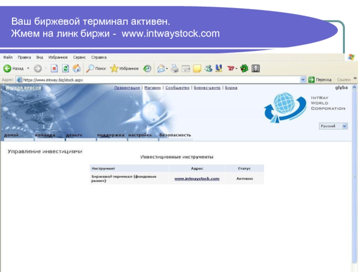The width and height of the screenshot is (362, 272).
Task: Click the Edit page icon next to printer
Action: click(x=186, y=69)
